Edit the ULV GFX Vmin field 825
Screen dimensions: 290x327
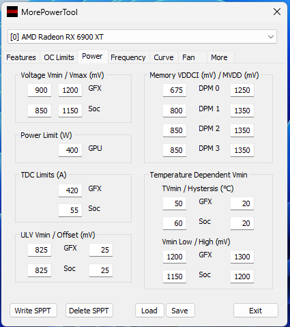(40, 250)
